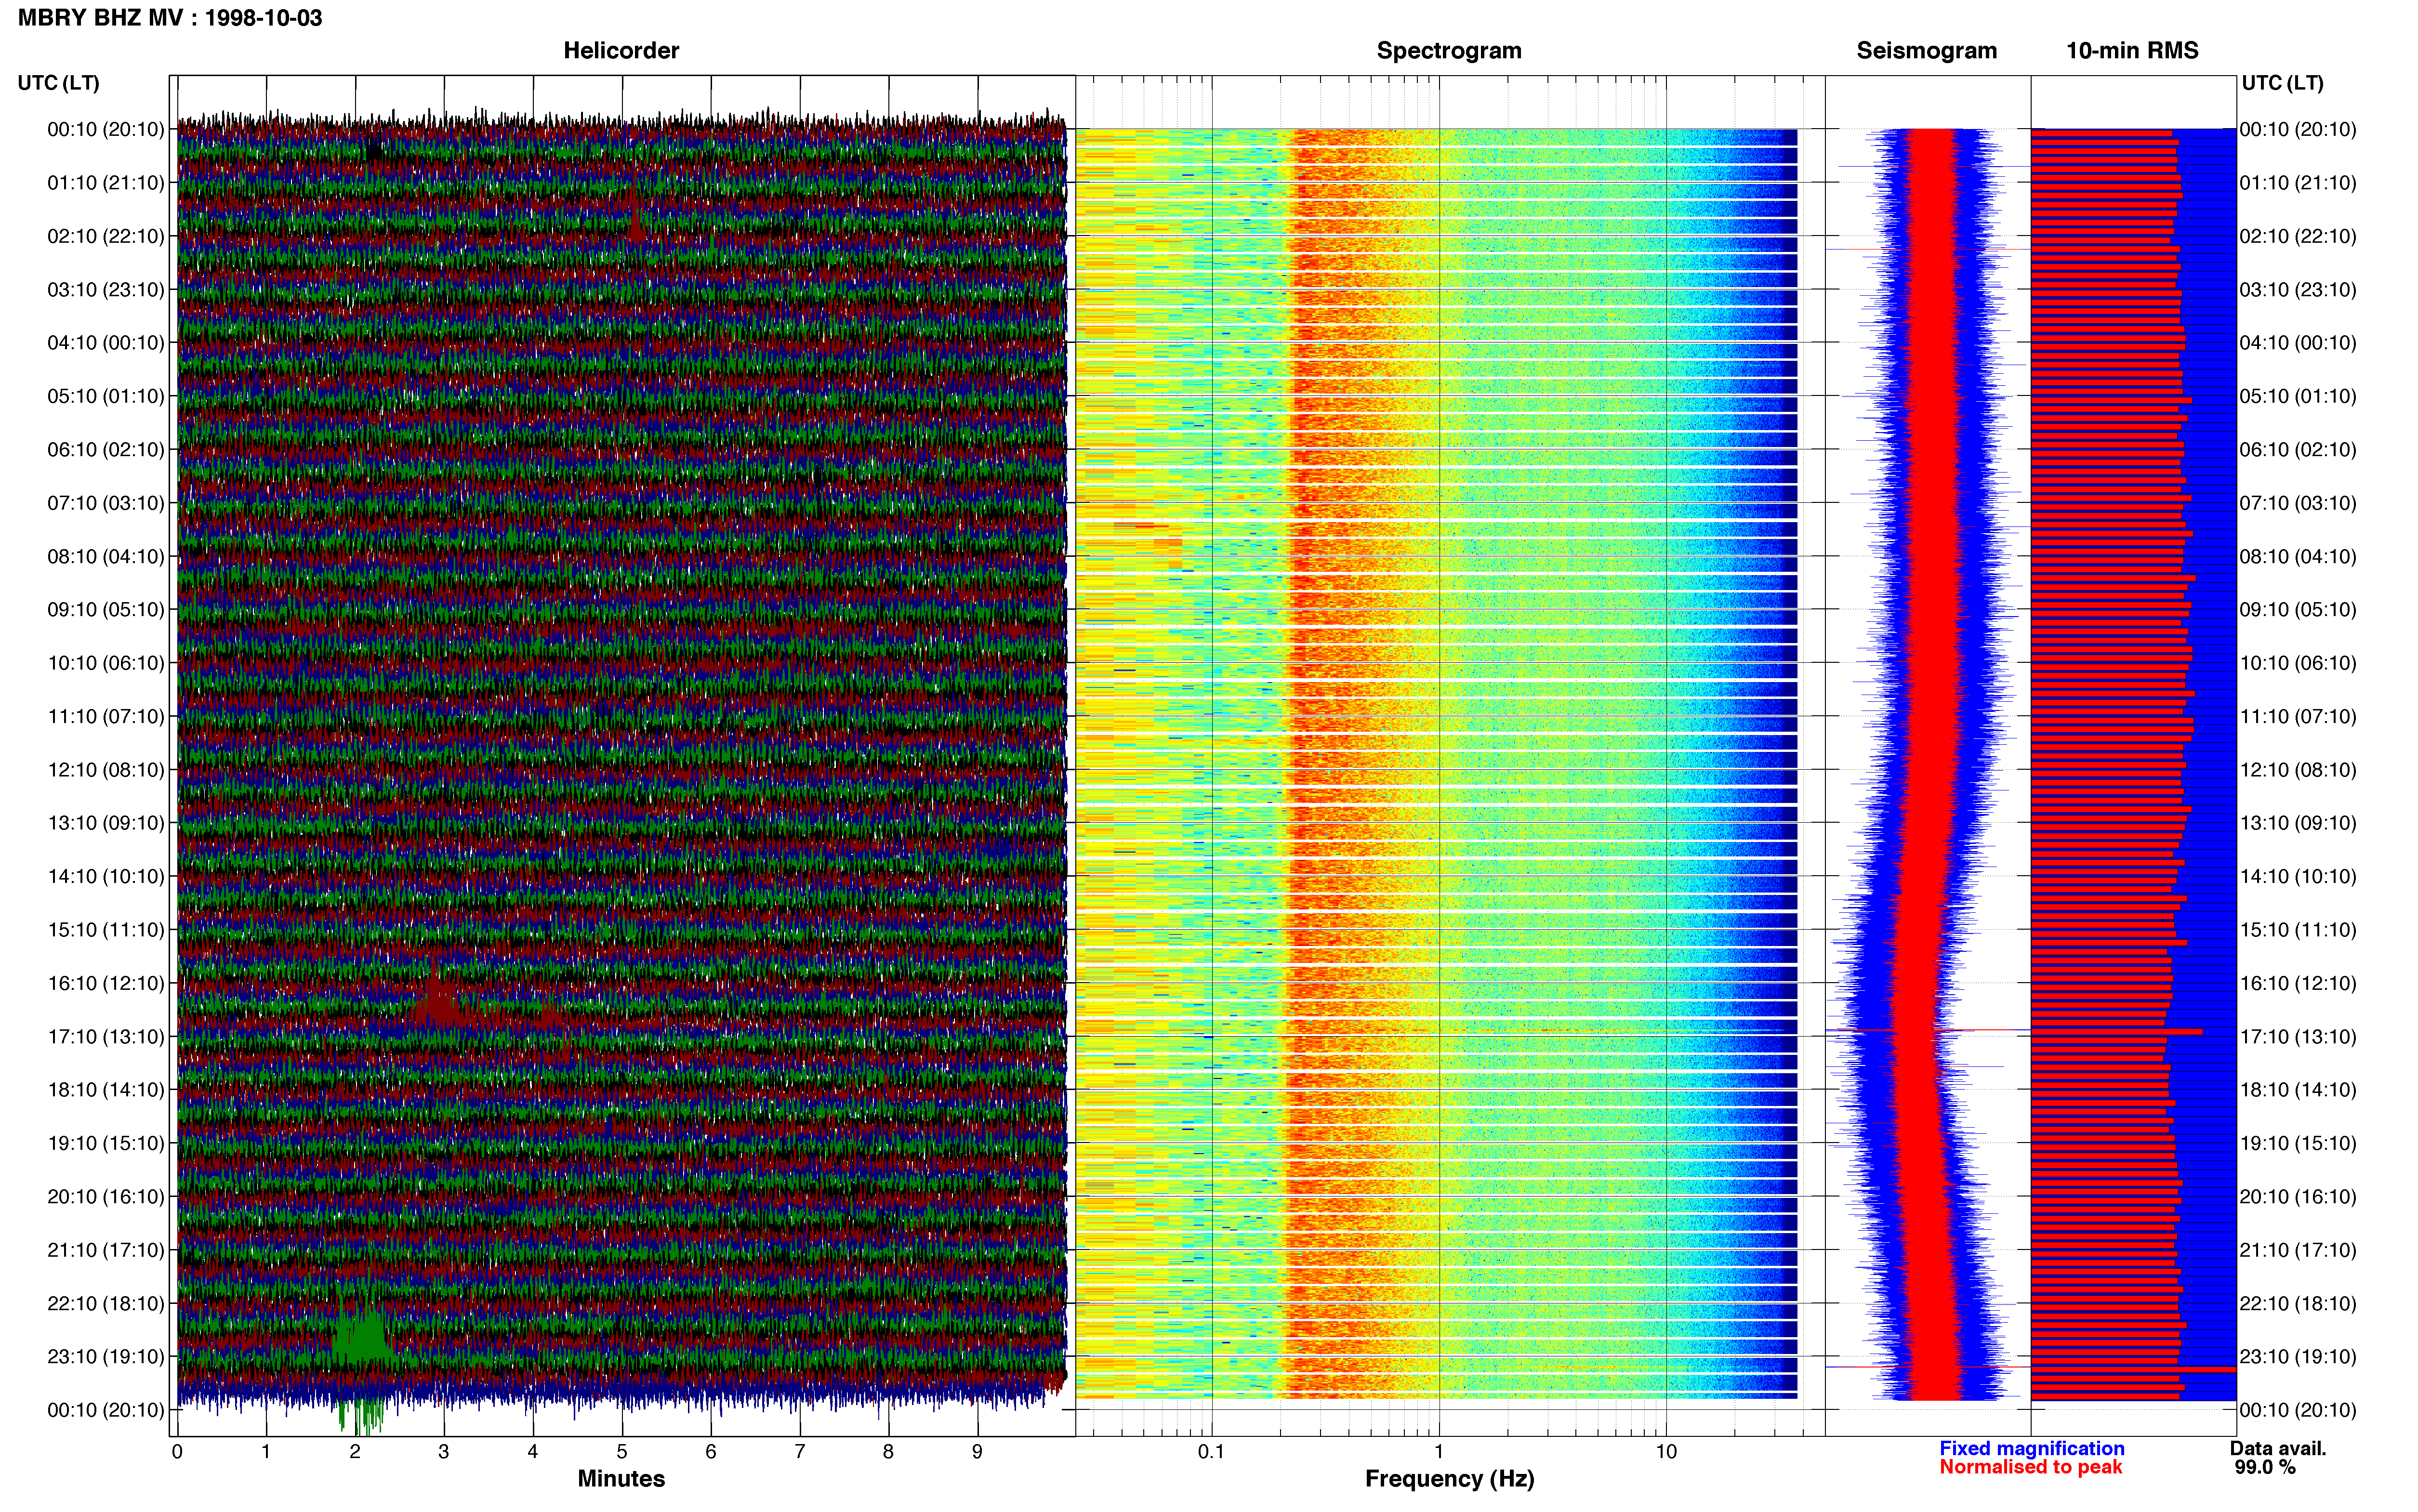The width and height of the screenshot is (2418, 1512).
Task: Click the 'Helicorder' panel heading
Action: tap(621, 50)
